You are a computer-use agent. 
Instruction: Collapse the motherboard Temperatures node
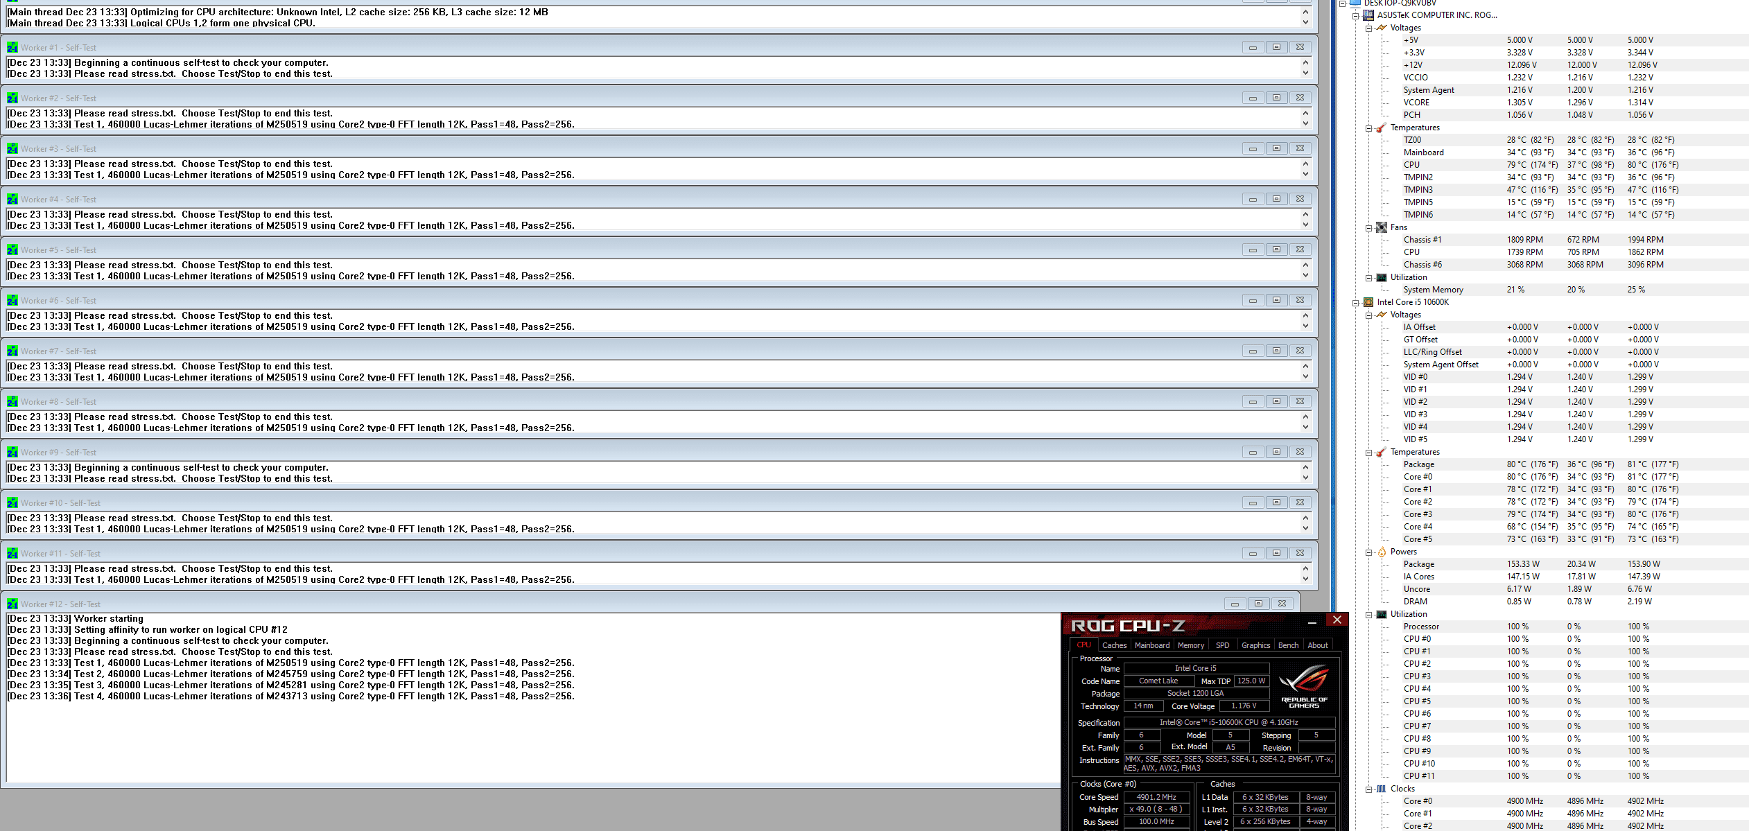click(1369, 128)
